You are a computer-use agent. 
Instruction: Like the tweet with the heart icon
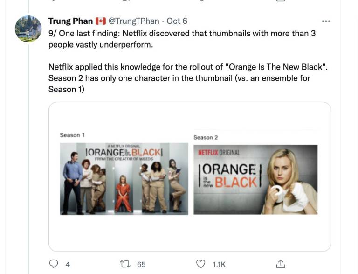coord(201,264)
